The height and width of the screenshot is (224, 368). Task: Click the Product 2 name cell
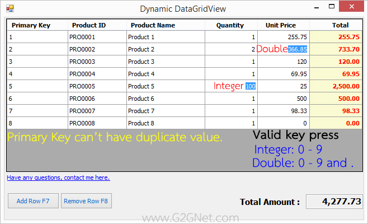click(x=166, y=49)
